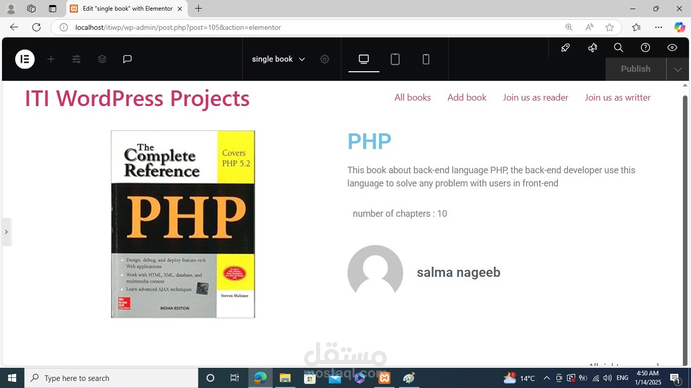
Task: Select the PHP heading title
Action: [x=369, y=141]
